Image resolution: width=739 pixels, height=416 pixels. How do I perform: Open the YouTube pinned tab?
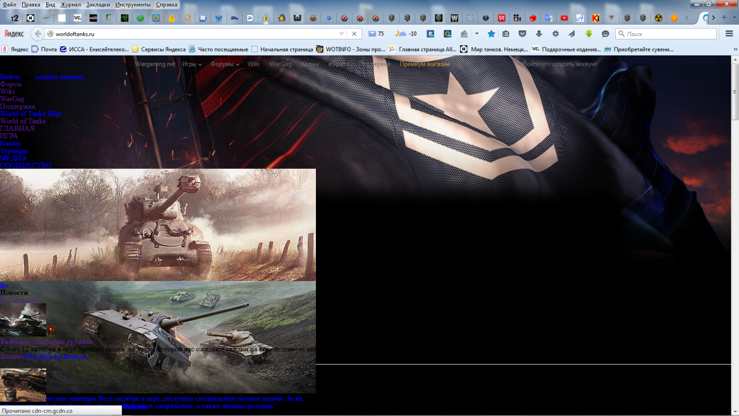[x=564, y=18]
